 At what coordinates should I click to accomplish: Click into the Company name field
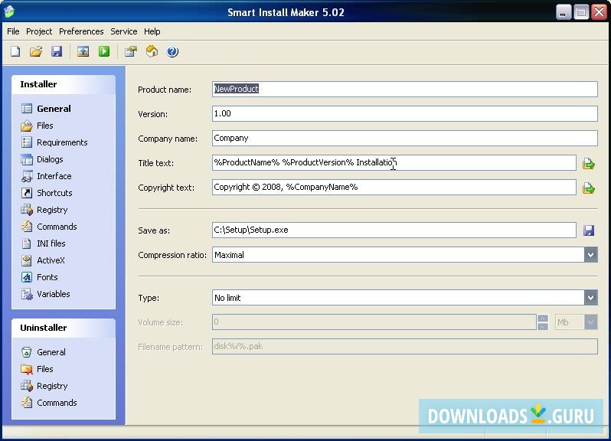[x=404, y=139]
